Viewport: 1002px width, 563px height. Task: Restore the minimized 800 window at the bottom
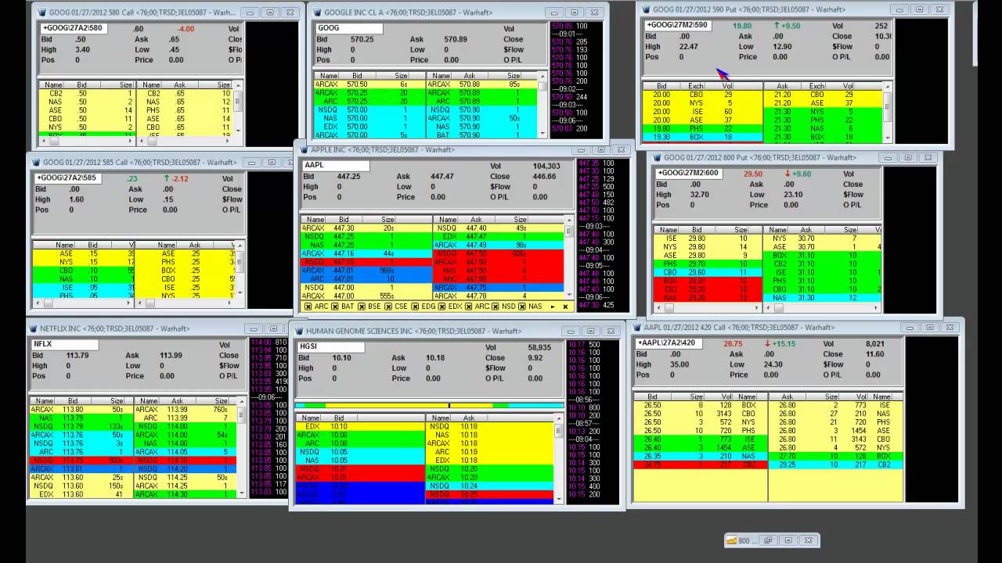pyautogui.click(x=769, y=540)
